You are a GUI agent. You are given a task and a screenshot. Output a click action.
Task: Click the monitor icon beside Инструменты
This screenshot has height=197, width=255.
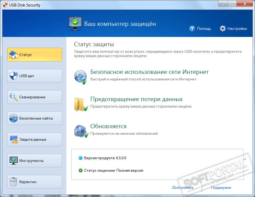click(14, 161)
